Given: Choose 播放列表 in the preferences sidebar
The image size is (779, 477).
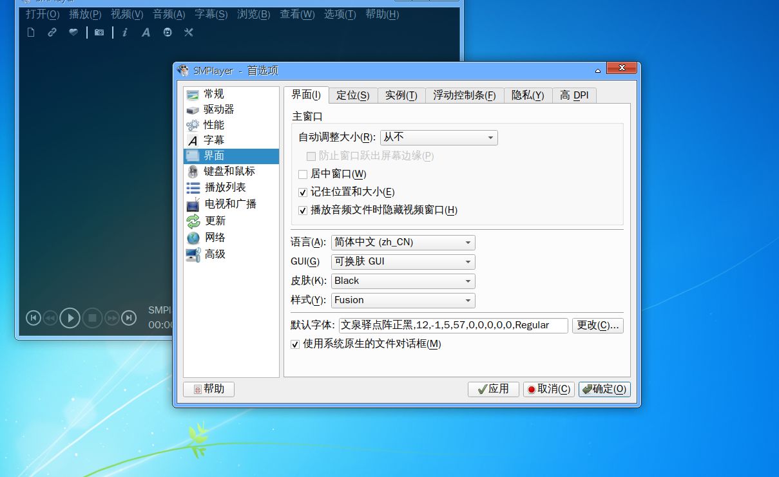Looking at the screenshot, I should coord(231,187).
